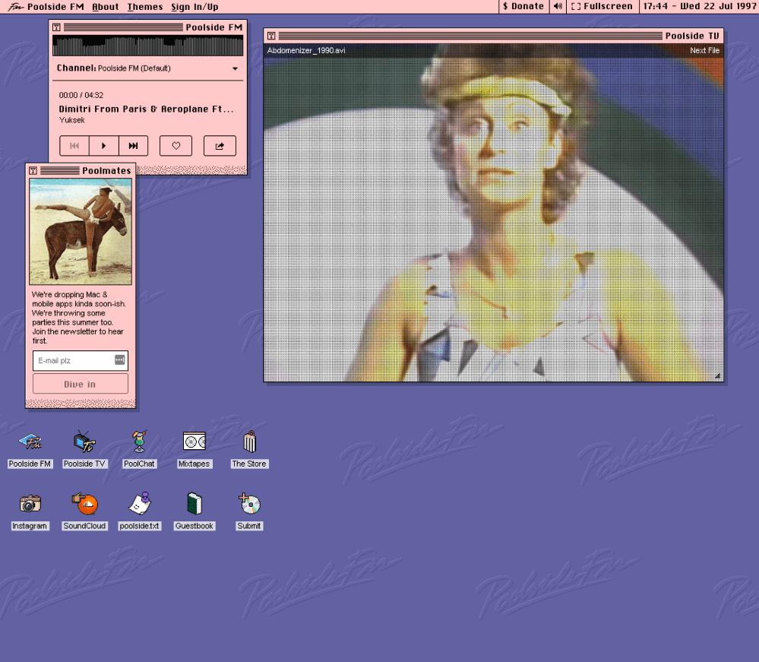
Task: Click the Abdomenizer_1990.avi file name
Action: click(306, 50)
